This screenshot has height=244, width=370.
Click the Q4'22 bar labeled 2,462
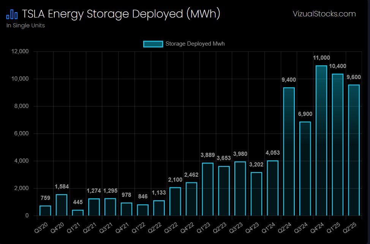click(x=191, y=199)
